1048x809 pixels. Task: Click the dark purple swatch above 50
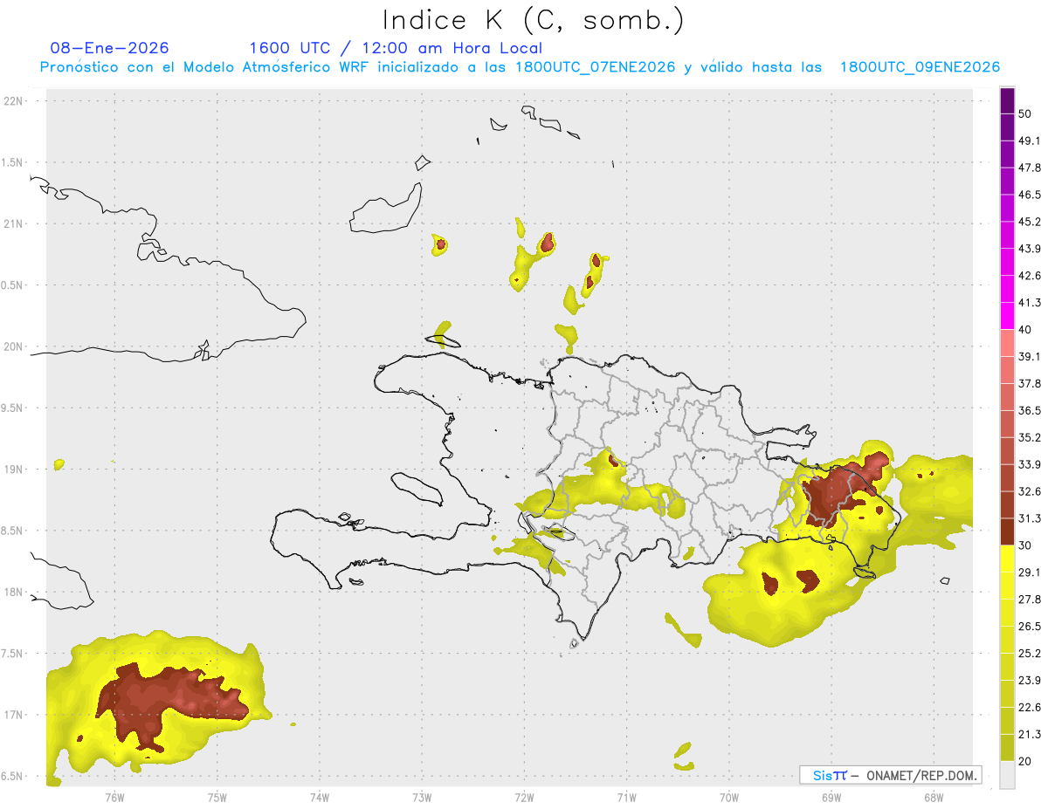point(1007,100)
